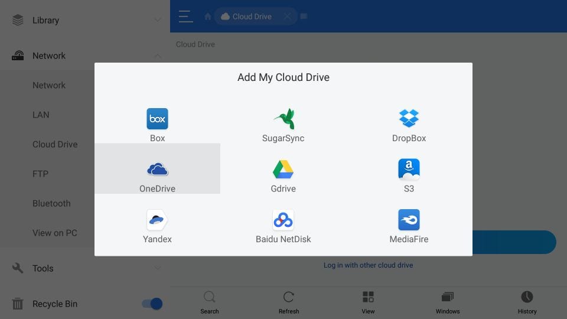
Task: Pick the DropBox icon
Action: click(x=409, y=118)
